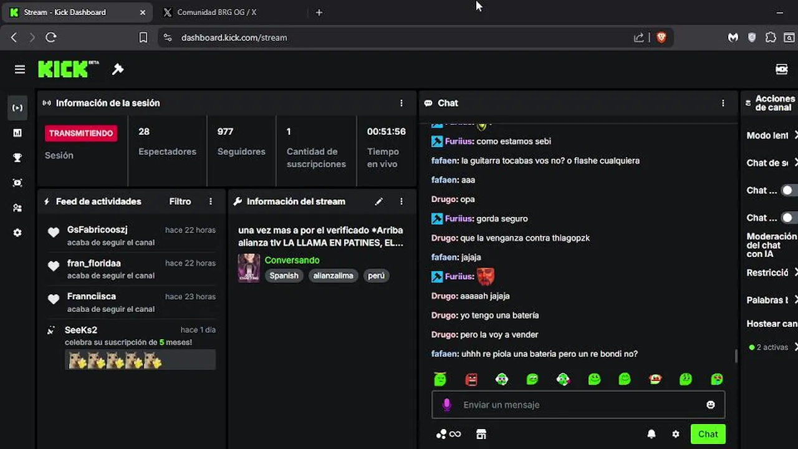Click the Furiius red face emote message

(486, 276)
